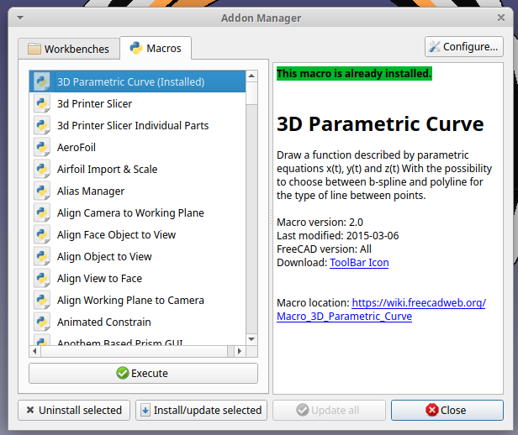Open the Macro_3D_Parametric_Curve wiki link
Image resolution: width=518 pixels, height=435 pixels.
click(x=344, y=317)
